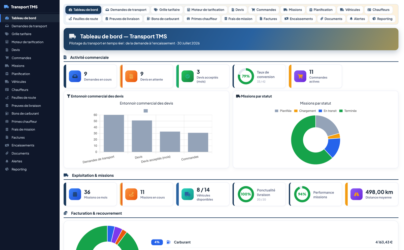404x250 pixels.
Task: Go to Factures in the sidebar
Action: (30, 138)
